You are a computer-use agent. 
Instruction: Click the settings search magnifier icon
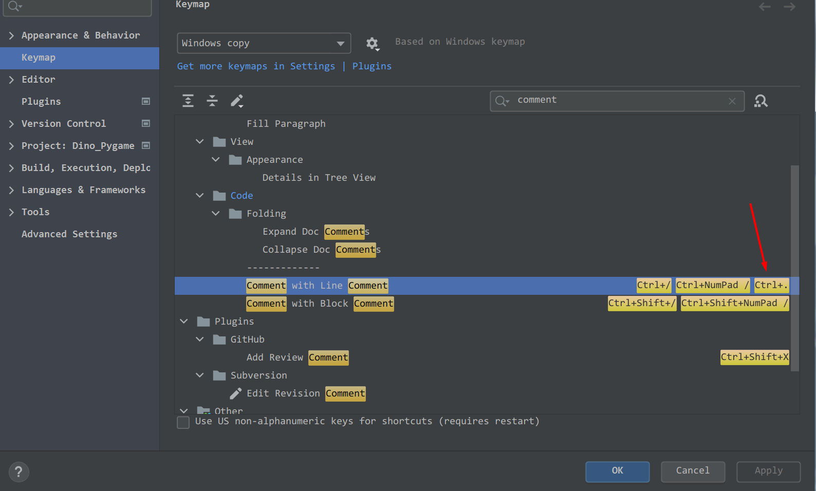[15, 6]
